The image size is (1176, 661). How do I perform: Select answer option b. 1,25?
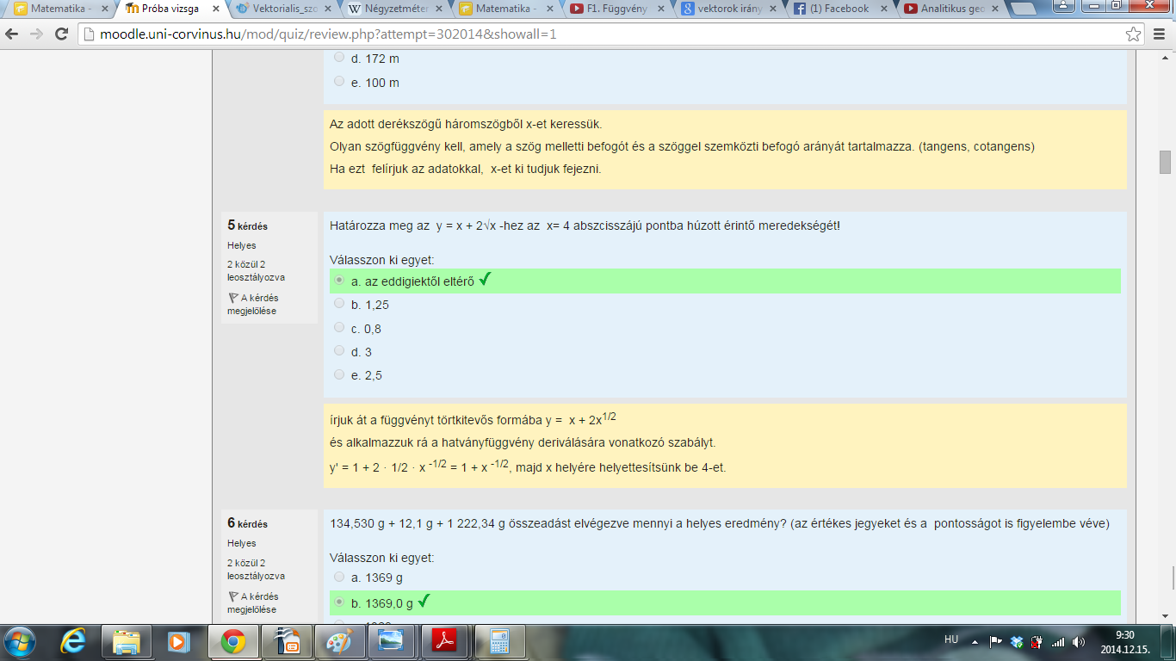tap(339, 304)
